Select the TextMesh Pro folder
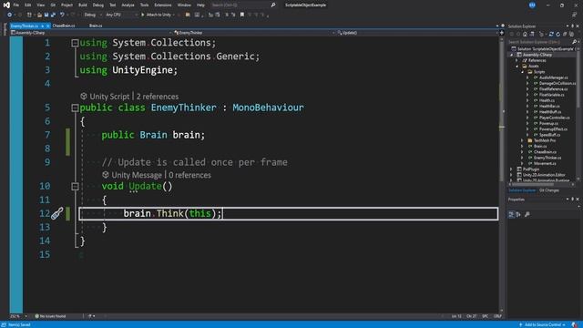The height and width of the screenshot is (328, 583). [545, 140]
